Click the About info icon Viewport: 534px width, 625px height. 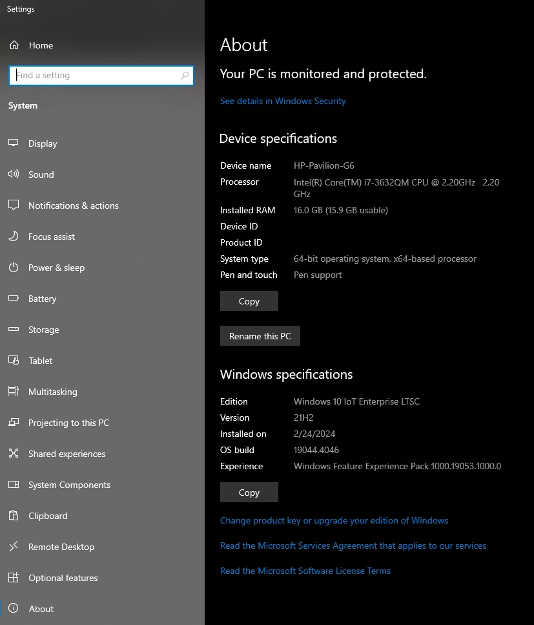point(14,608)
